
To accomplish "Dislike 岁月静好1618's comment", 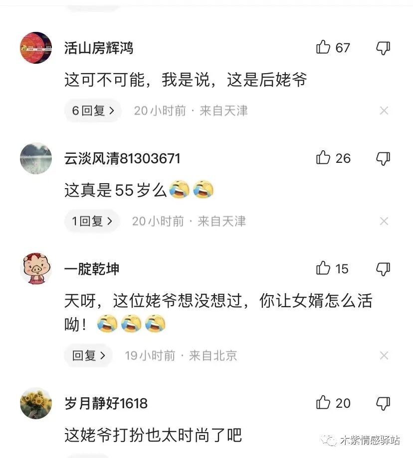I will tap(383, 403).
